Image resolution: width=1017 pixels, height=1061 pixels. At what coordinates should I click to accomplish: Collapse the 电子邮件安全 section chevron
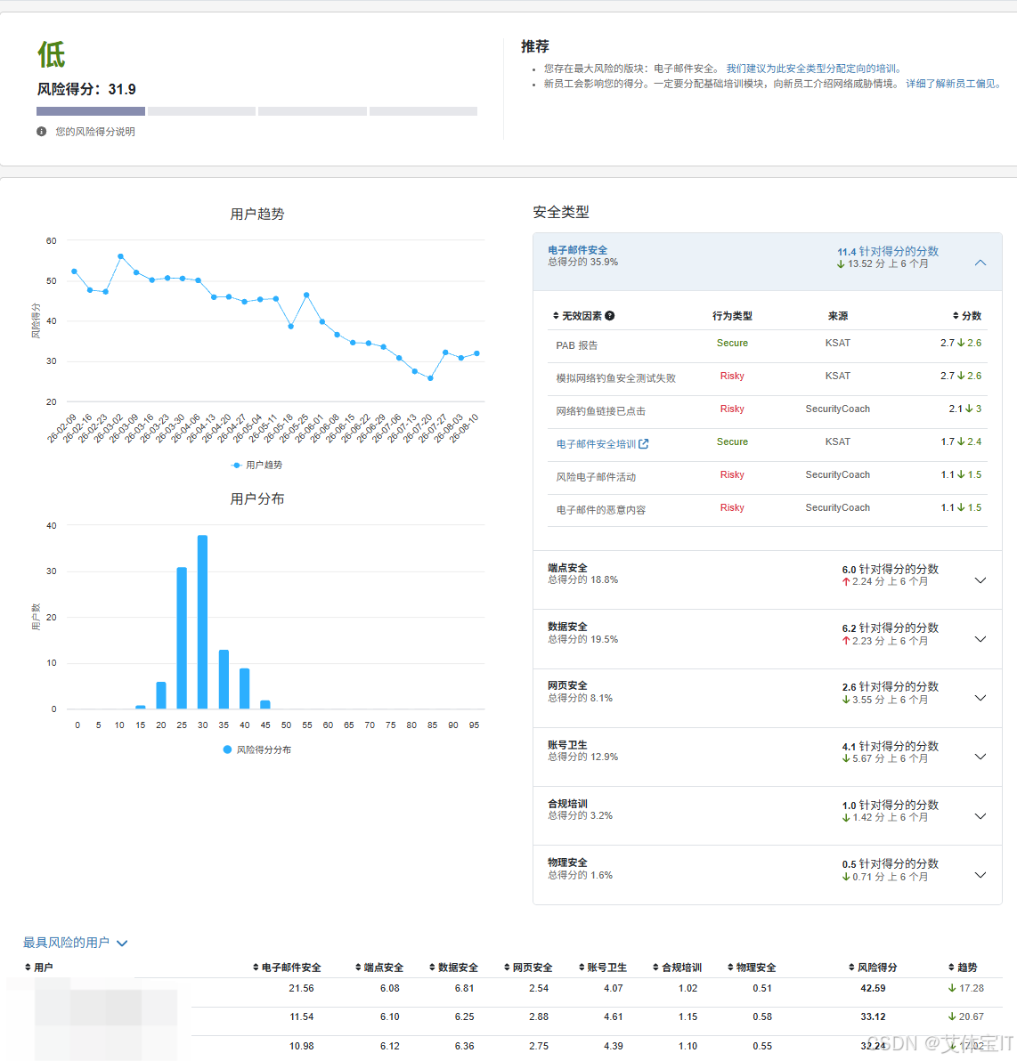pyautogui.click(x=980, y=263)
